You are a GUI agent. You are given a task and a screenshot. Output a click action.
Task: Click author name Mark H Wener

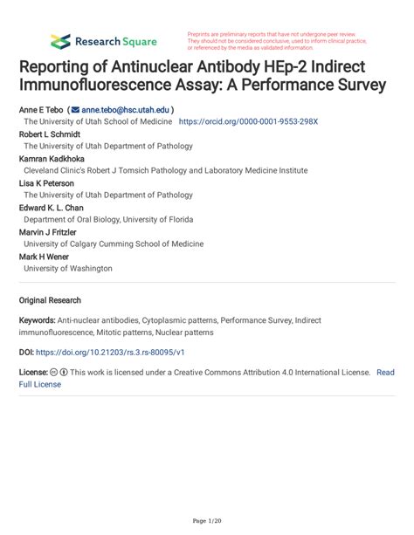pos(44,257)
